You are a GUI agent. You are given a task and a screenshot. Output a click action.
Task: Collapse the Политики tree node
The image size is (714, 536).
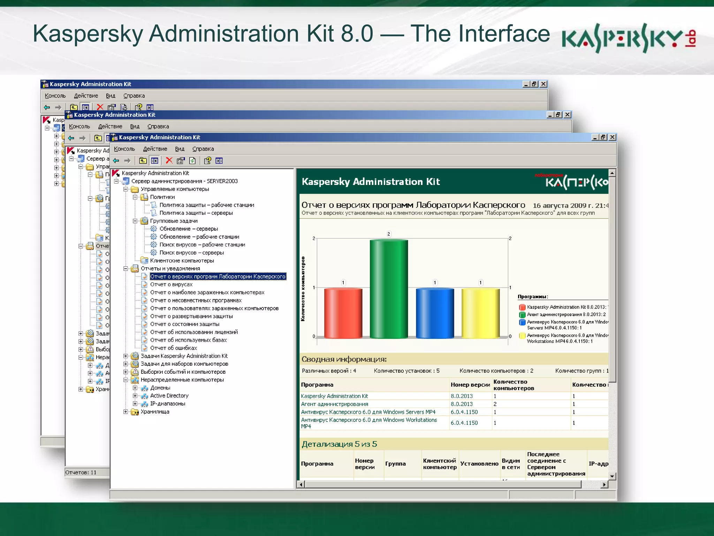click(x=135, y=197)
